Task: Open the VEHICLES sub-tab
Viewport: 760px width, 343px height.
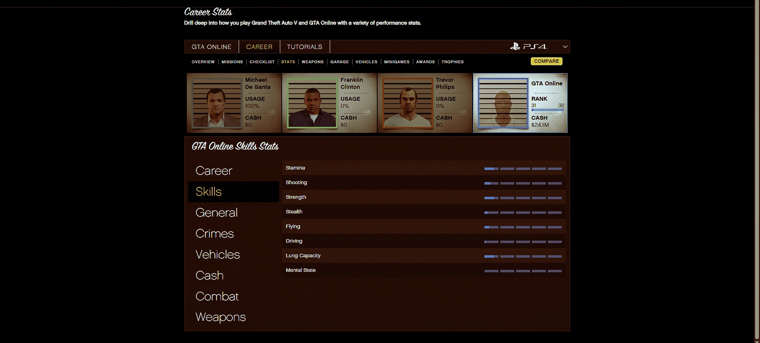Action: click(x=367, y=62)
